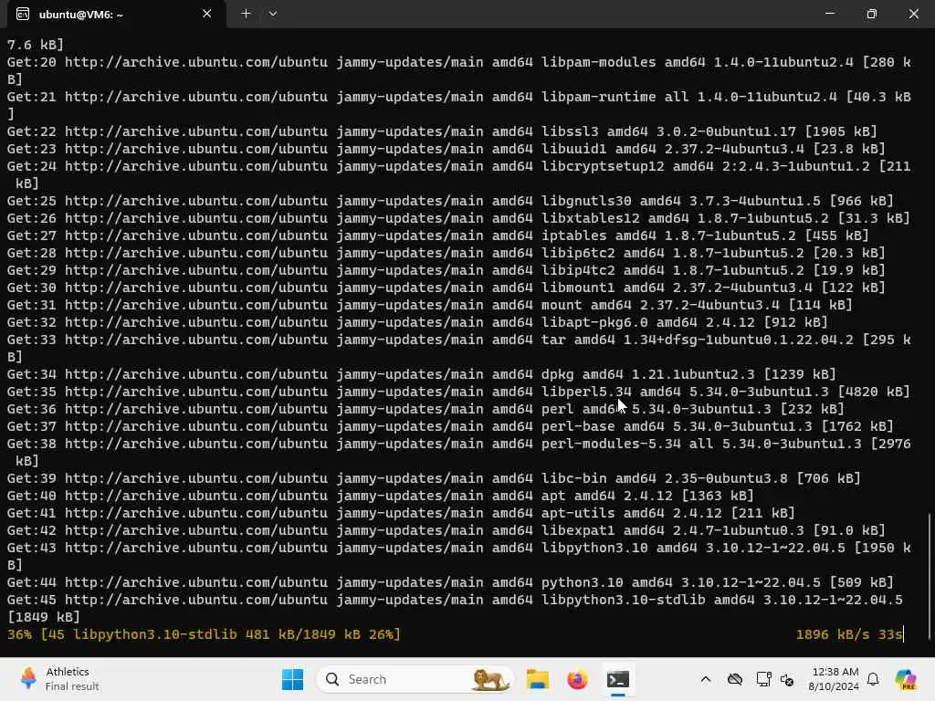The width and height of the screenshot is (935, 701).
Task: Click the lion search highlight icon
Action: 489,679
